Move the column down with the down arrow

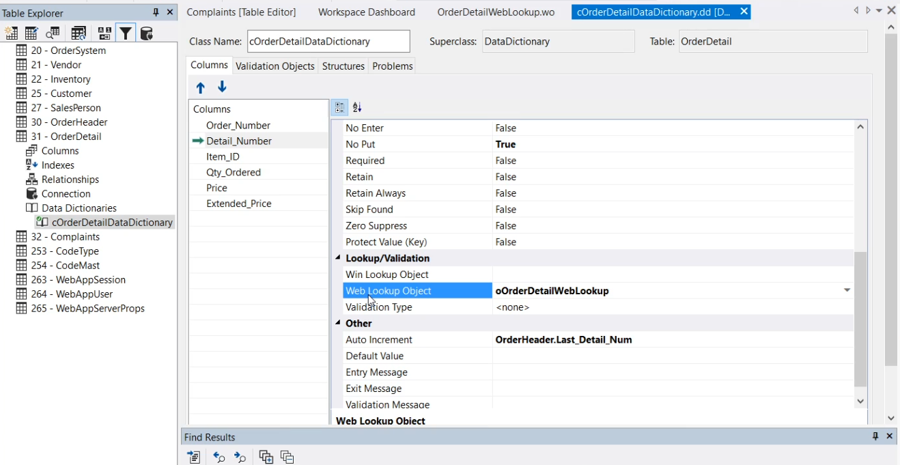(222, 87)
